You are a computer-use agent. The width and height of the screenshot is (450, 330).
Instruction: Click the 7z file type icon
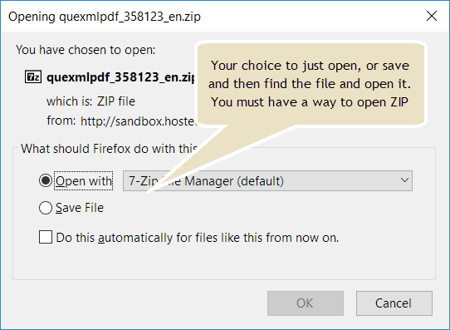pyautogui.click(x=33, y=77)
